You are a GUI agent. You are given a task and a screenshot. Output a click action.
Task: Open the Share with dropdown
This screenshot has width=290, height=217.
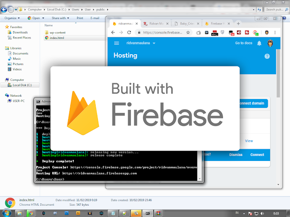click(60, 18)
